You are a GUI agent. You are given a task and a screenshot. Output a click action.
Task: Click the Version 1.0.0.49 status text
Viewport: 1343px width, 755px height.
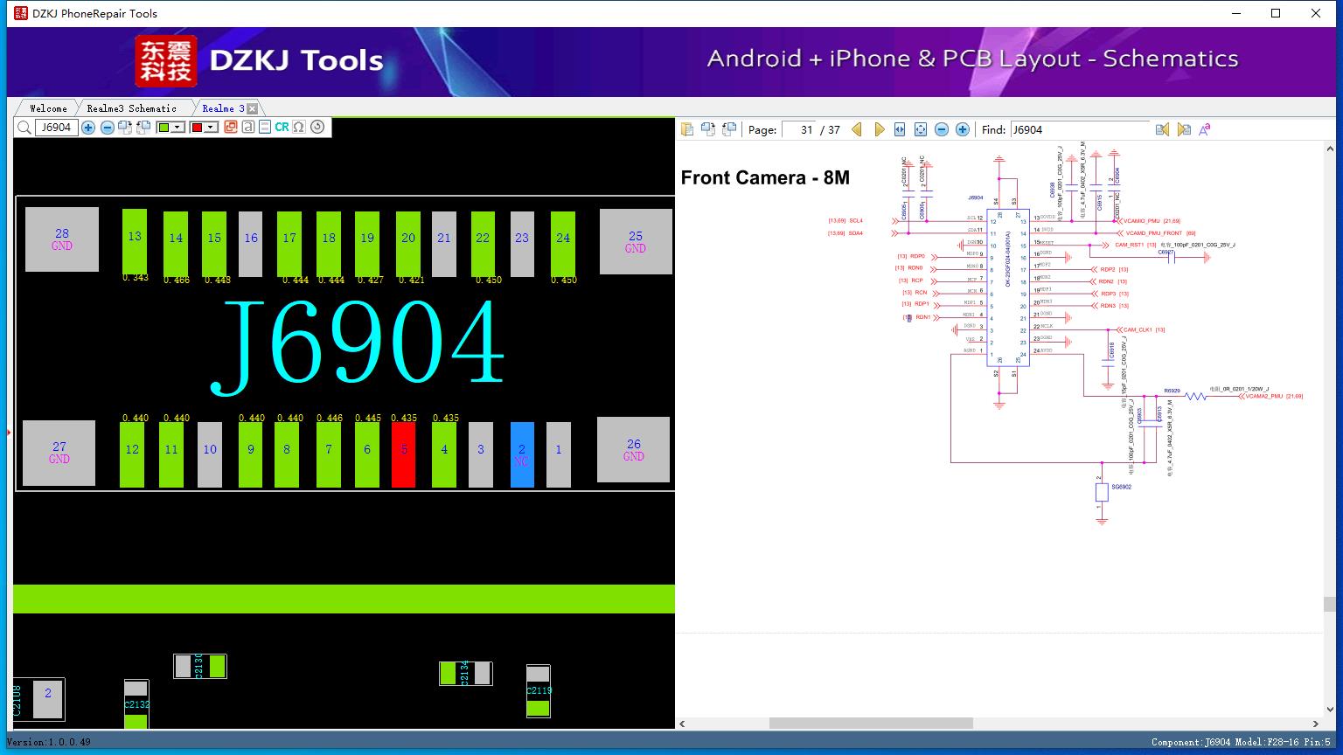[49, 742]
